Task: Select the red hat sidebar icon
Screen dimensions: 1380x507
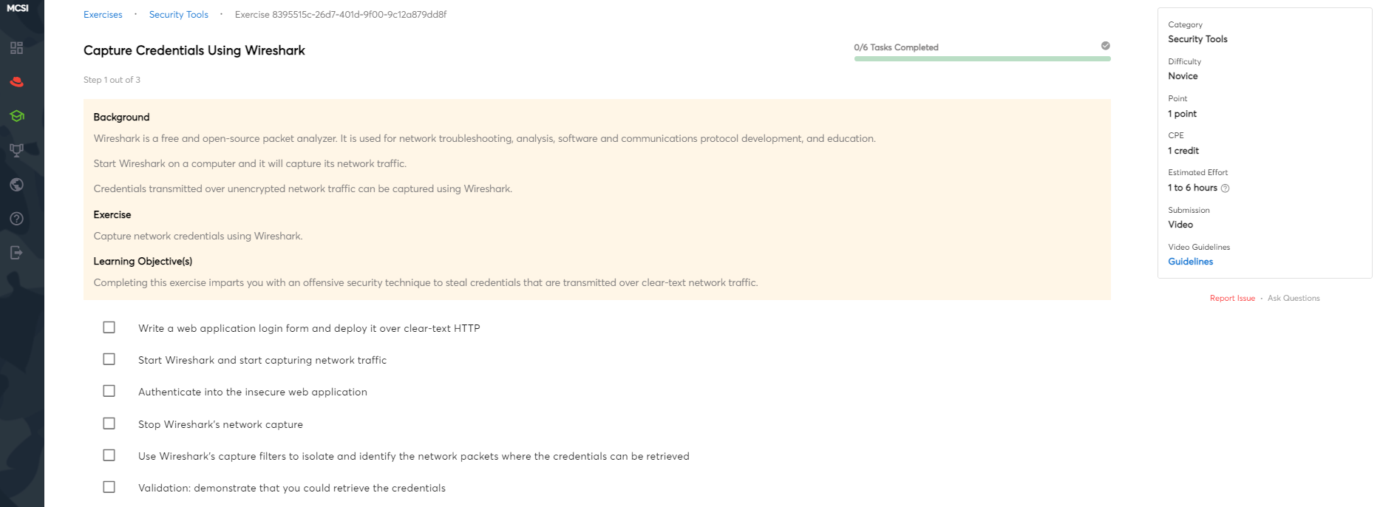Action: coord(16,82)
